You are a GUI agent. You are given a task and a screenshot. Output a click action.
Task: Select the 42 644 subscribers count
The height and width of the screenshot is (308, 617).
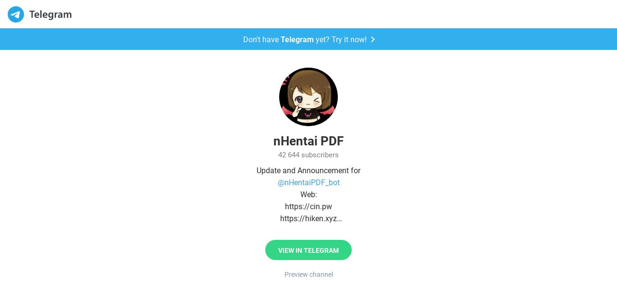308,155
